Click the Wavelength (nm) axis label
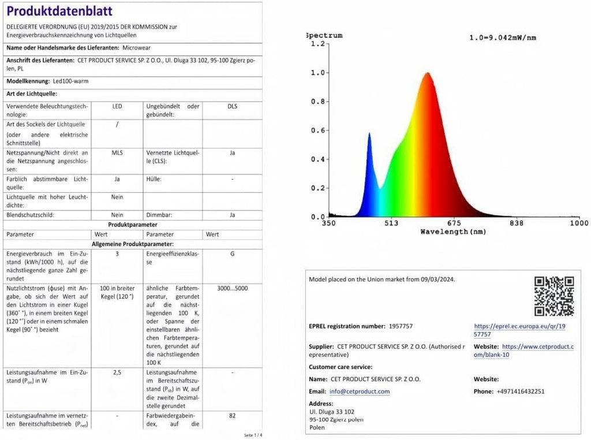Image resolution: width=591 pixels, height=440 pixels. 453,232
